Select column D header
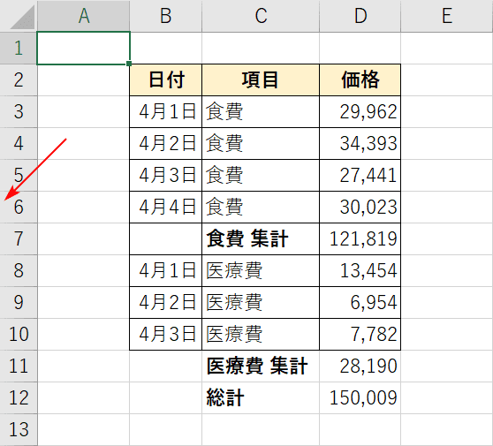 [x=360, y=16]
